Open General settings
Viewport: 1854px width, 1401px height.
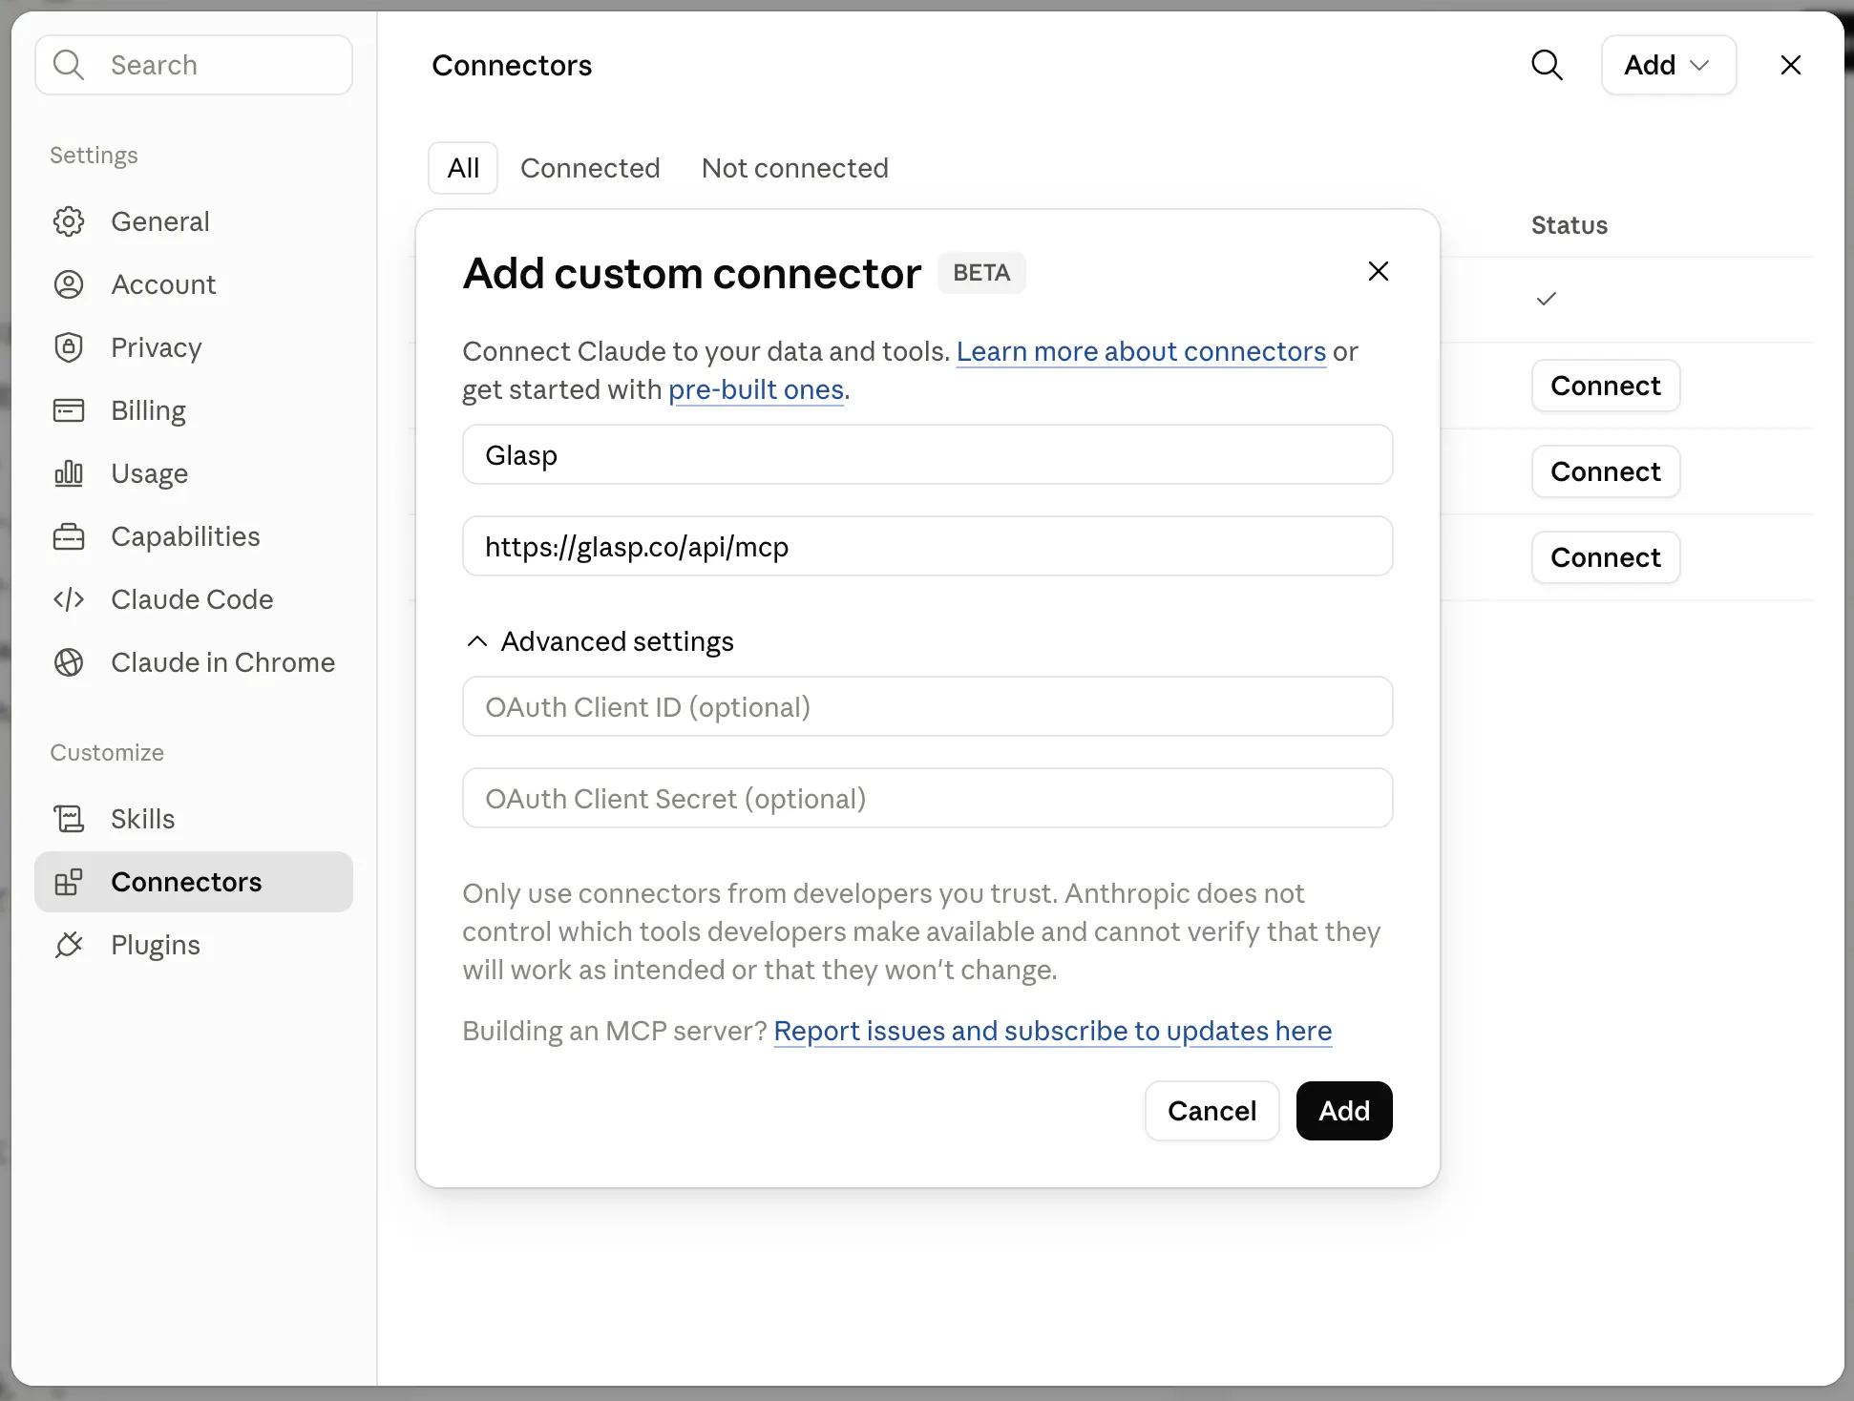[x=194, y=221]
